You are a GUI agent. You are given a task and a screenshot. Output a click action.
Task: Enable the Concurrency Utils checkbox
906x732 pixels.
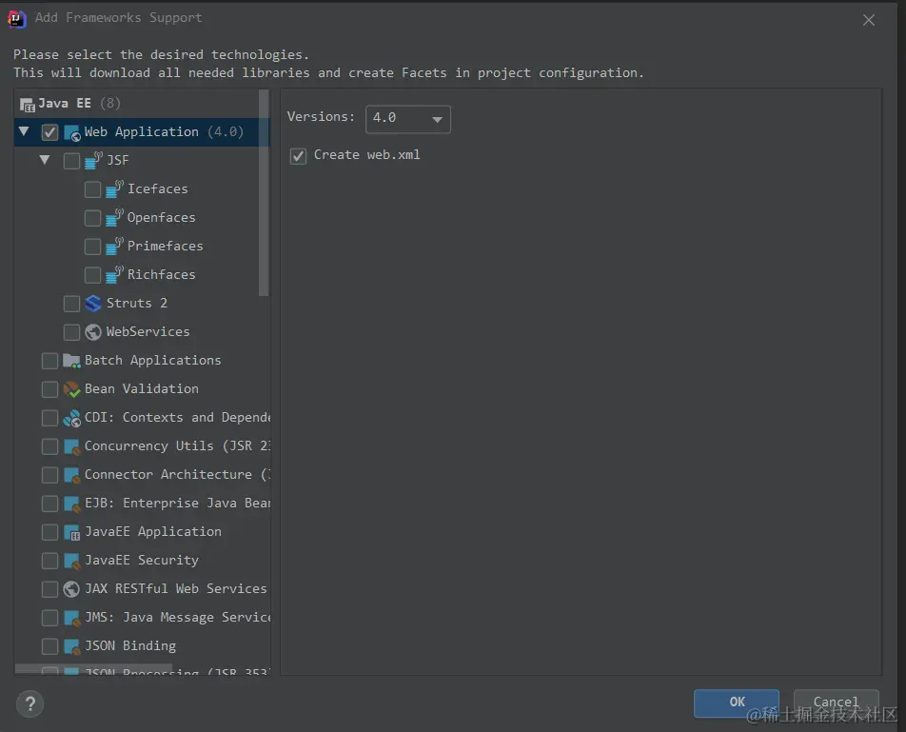tap(49, 446)
